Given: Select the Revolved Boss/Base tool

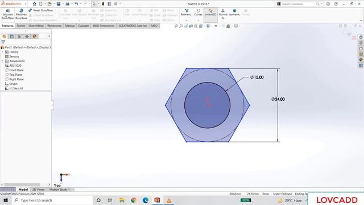Looking at the screenshot, I should 21,14.
